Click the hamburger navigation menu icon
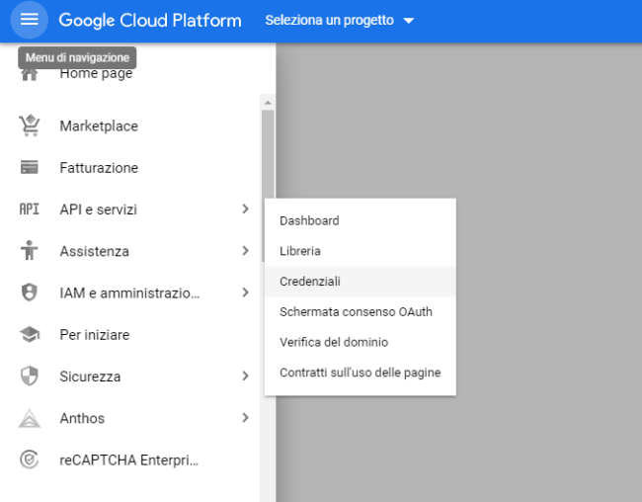Screen dimensions: 642x502 click(29, 19)
